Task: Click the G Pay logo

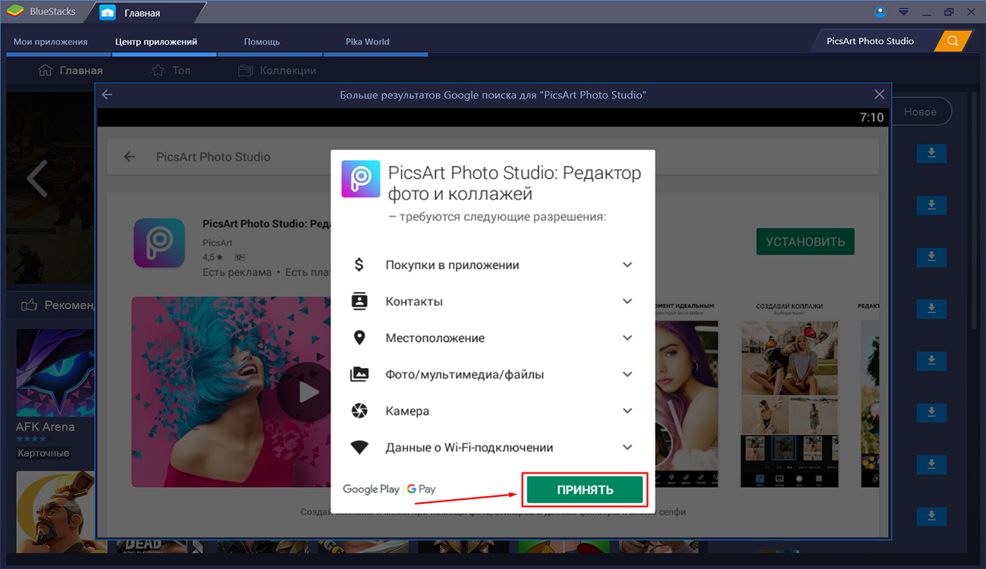Action: click(422, 489)
